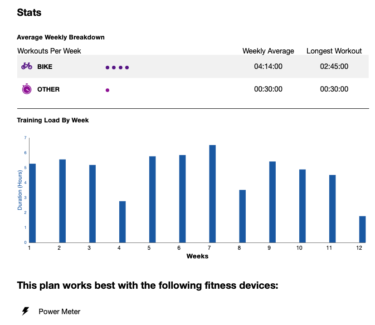Click the Longest Workout column header
Image resolution: width=375 pixels, height=325 pixels.
click(x=334, y=51)
